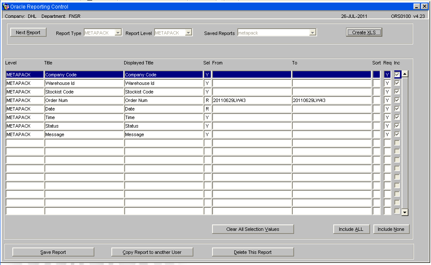Viewport: 431px width, 265px height.
Task: Click the Sort field of Message row
Action: (x=376, y=134)
